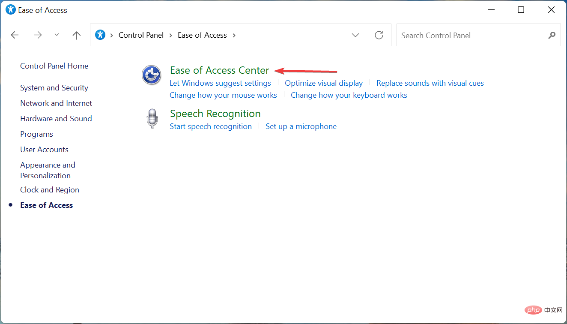Expand chevron before Control Panel breadcrumb
The image size is (567, 324).
[x=112, y=35]
